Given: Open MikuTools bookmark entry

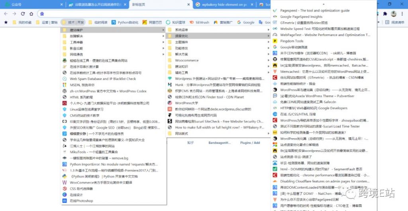Looking at the screenshot, I should (114, 152).
